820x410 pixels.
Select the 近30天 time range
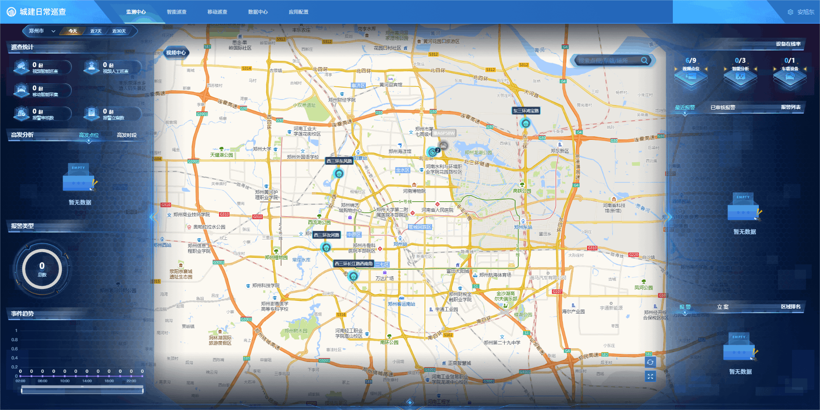point(119,31)
